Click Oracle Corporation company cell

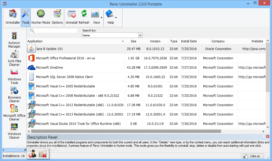tap(218, 49)
